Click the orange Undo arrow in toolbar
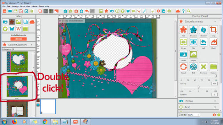This screenshot has width=223, height=125. pos(87,11)
